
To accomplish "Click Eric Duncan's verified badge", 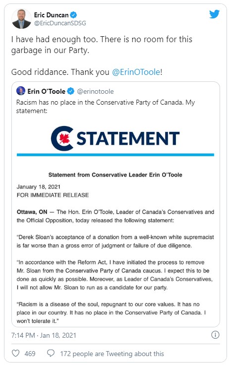I will click(x=73, y=15).
